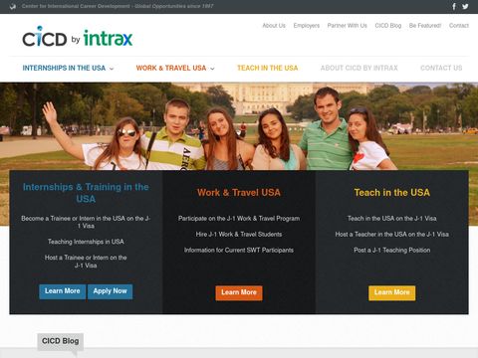Image resolution: width=478 pixels, height=358 pixels.
Task: Select the CICD Blog tab label
Action: (x=61, y=341)
